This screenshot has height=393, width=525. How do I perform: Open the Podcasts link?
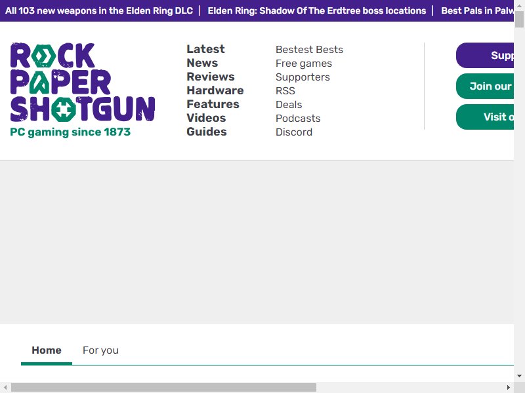coord(298,118)
